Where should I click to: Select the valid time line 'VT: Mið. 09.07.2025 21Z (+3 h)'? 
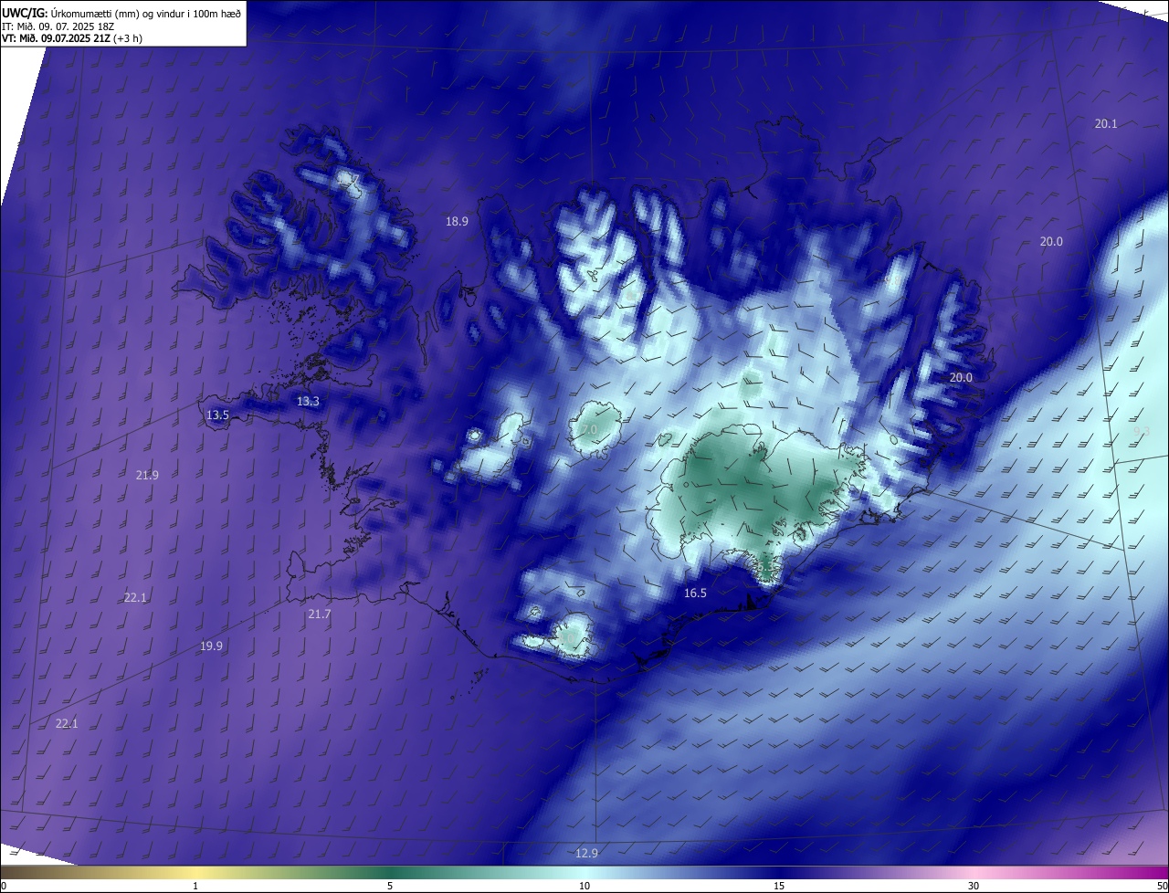(x=73, y=37)
